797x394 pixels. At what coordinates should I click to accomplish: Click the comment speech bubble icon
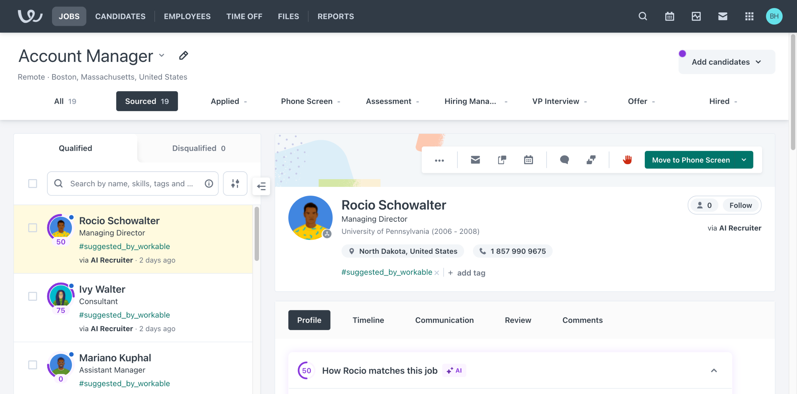tap(564, 160)
